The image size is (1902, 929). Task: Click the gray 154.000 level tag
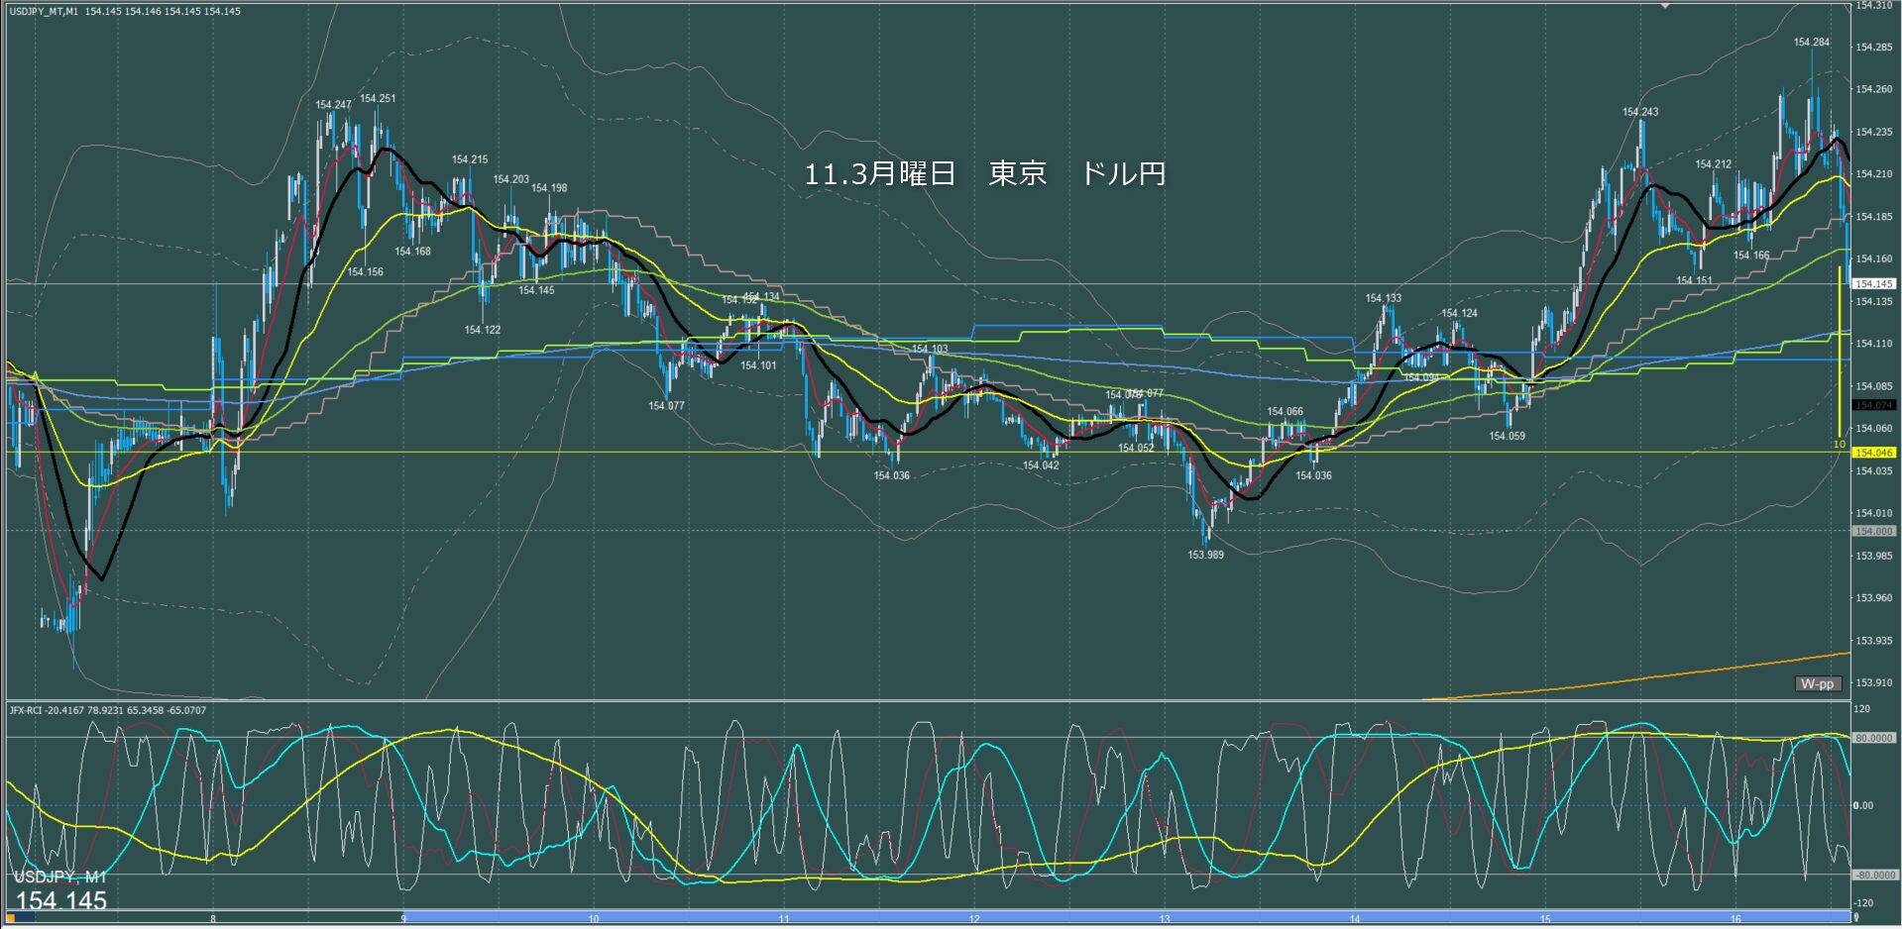[x=1873, y=531]
